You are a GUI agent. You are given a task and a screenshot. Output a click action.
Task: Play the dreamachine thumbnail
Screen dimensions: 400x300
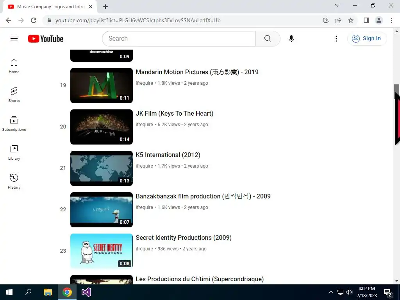click(102, 55)
